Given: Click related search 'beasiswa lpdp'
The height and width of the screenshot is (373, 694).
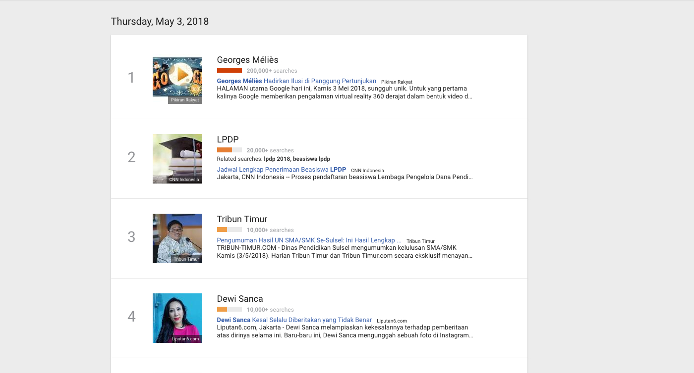Looking at the screenshot, I should tap(311, 159).
